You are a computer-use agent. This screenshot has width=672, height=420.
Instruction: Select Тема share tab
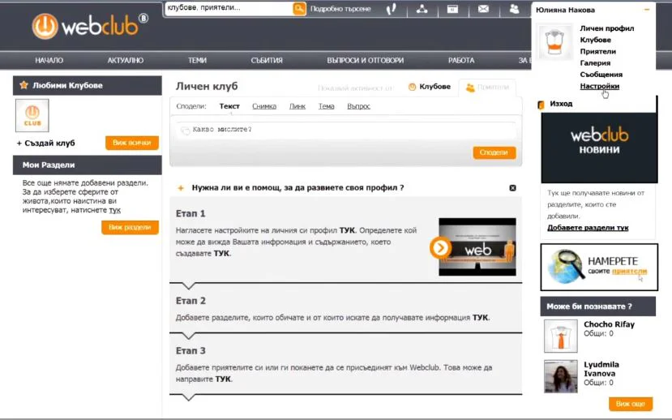tap(326, 106)
